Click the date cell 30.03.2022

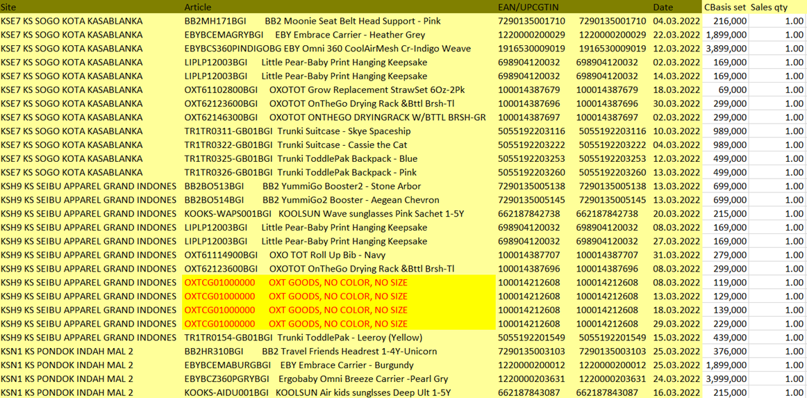coord(676,103)
